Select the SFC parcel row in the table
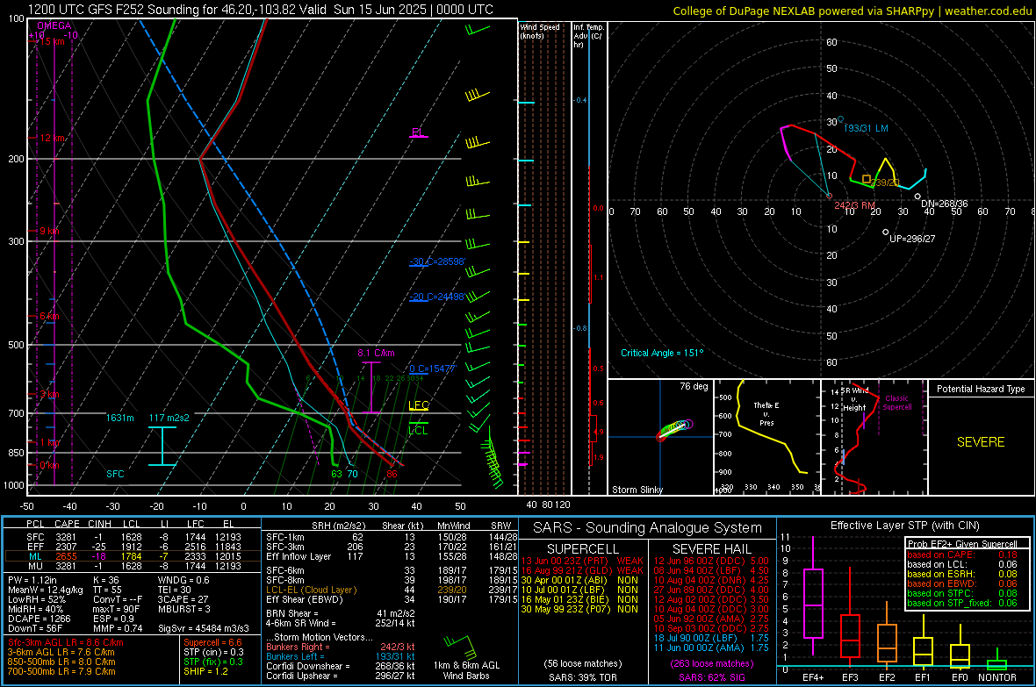 (x=133, y=537)
